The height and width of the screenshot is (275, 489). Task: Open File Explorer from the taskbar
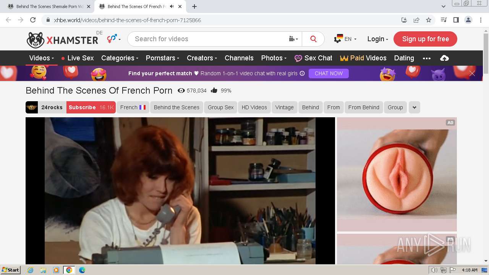pyautogui.click(x=43, y=270)
